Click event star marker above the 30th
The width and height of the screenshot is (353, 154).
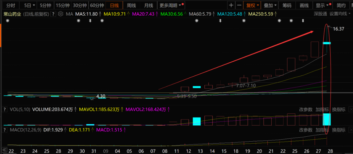coord(78,21)
